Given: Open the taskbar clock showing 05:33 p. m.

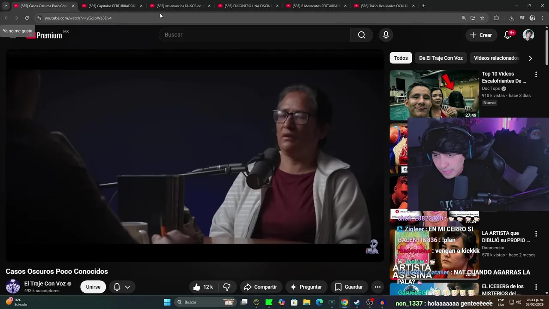Looking at the screenshot, I should click(x=534, y=302).
